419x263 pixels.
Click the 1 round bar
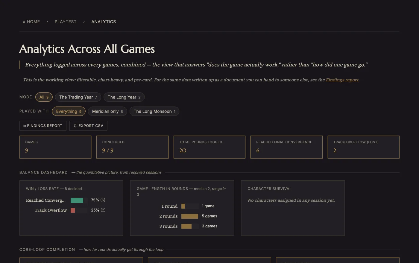coord(183,206)
